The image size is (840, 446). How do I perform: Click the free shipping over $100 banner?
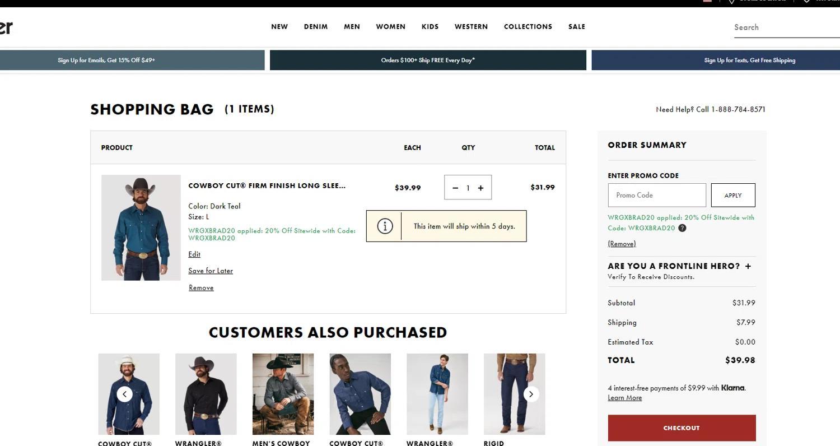[x=428, y=60]
